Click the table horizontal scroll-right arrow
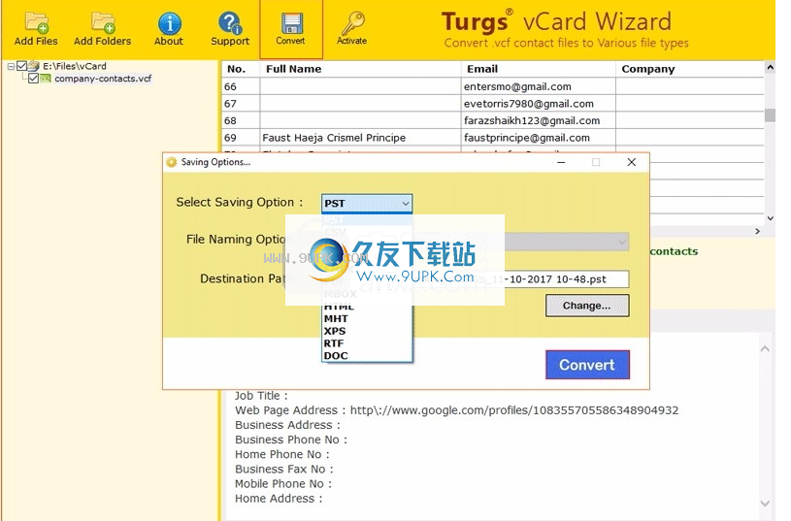 point(757,231)
